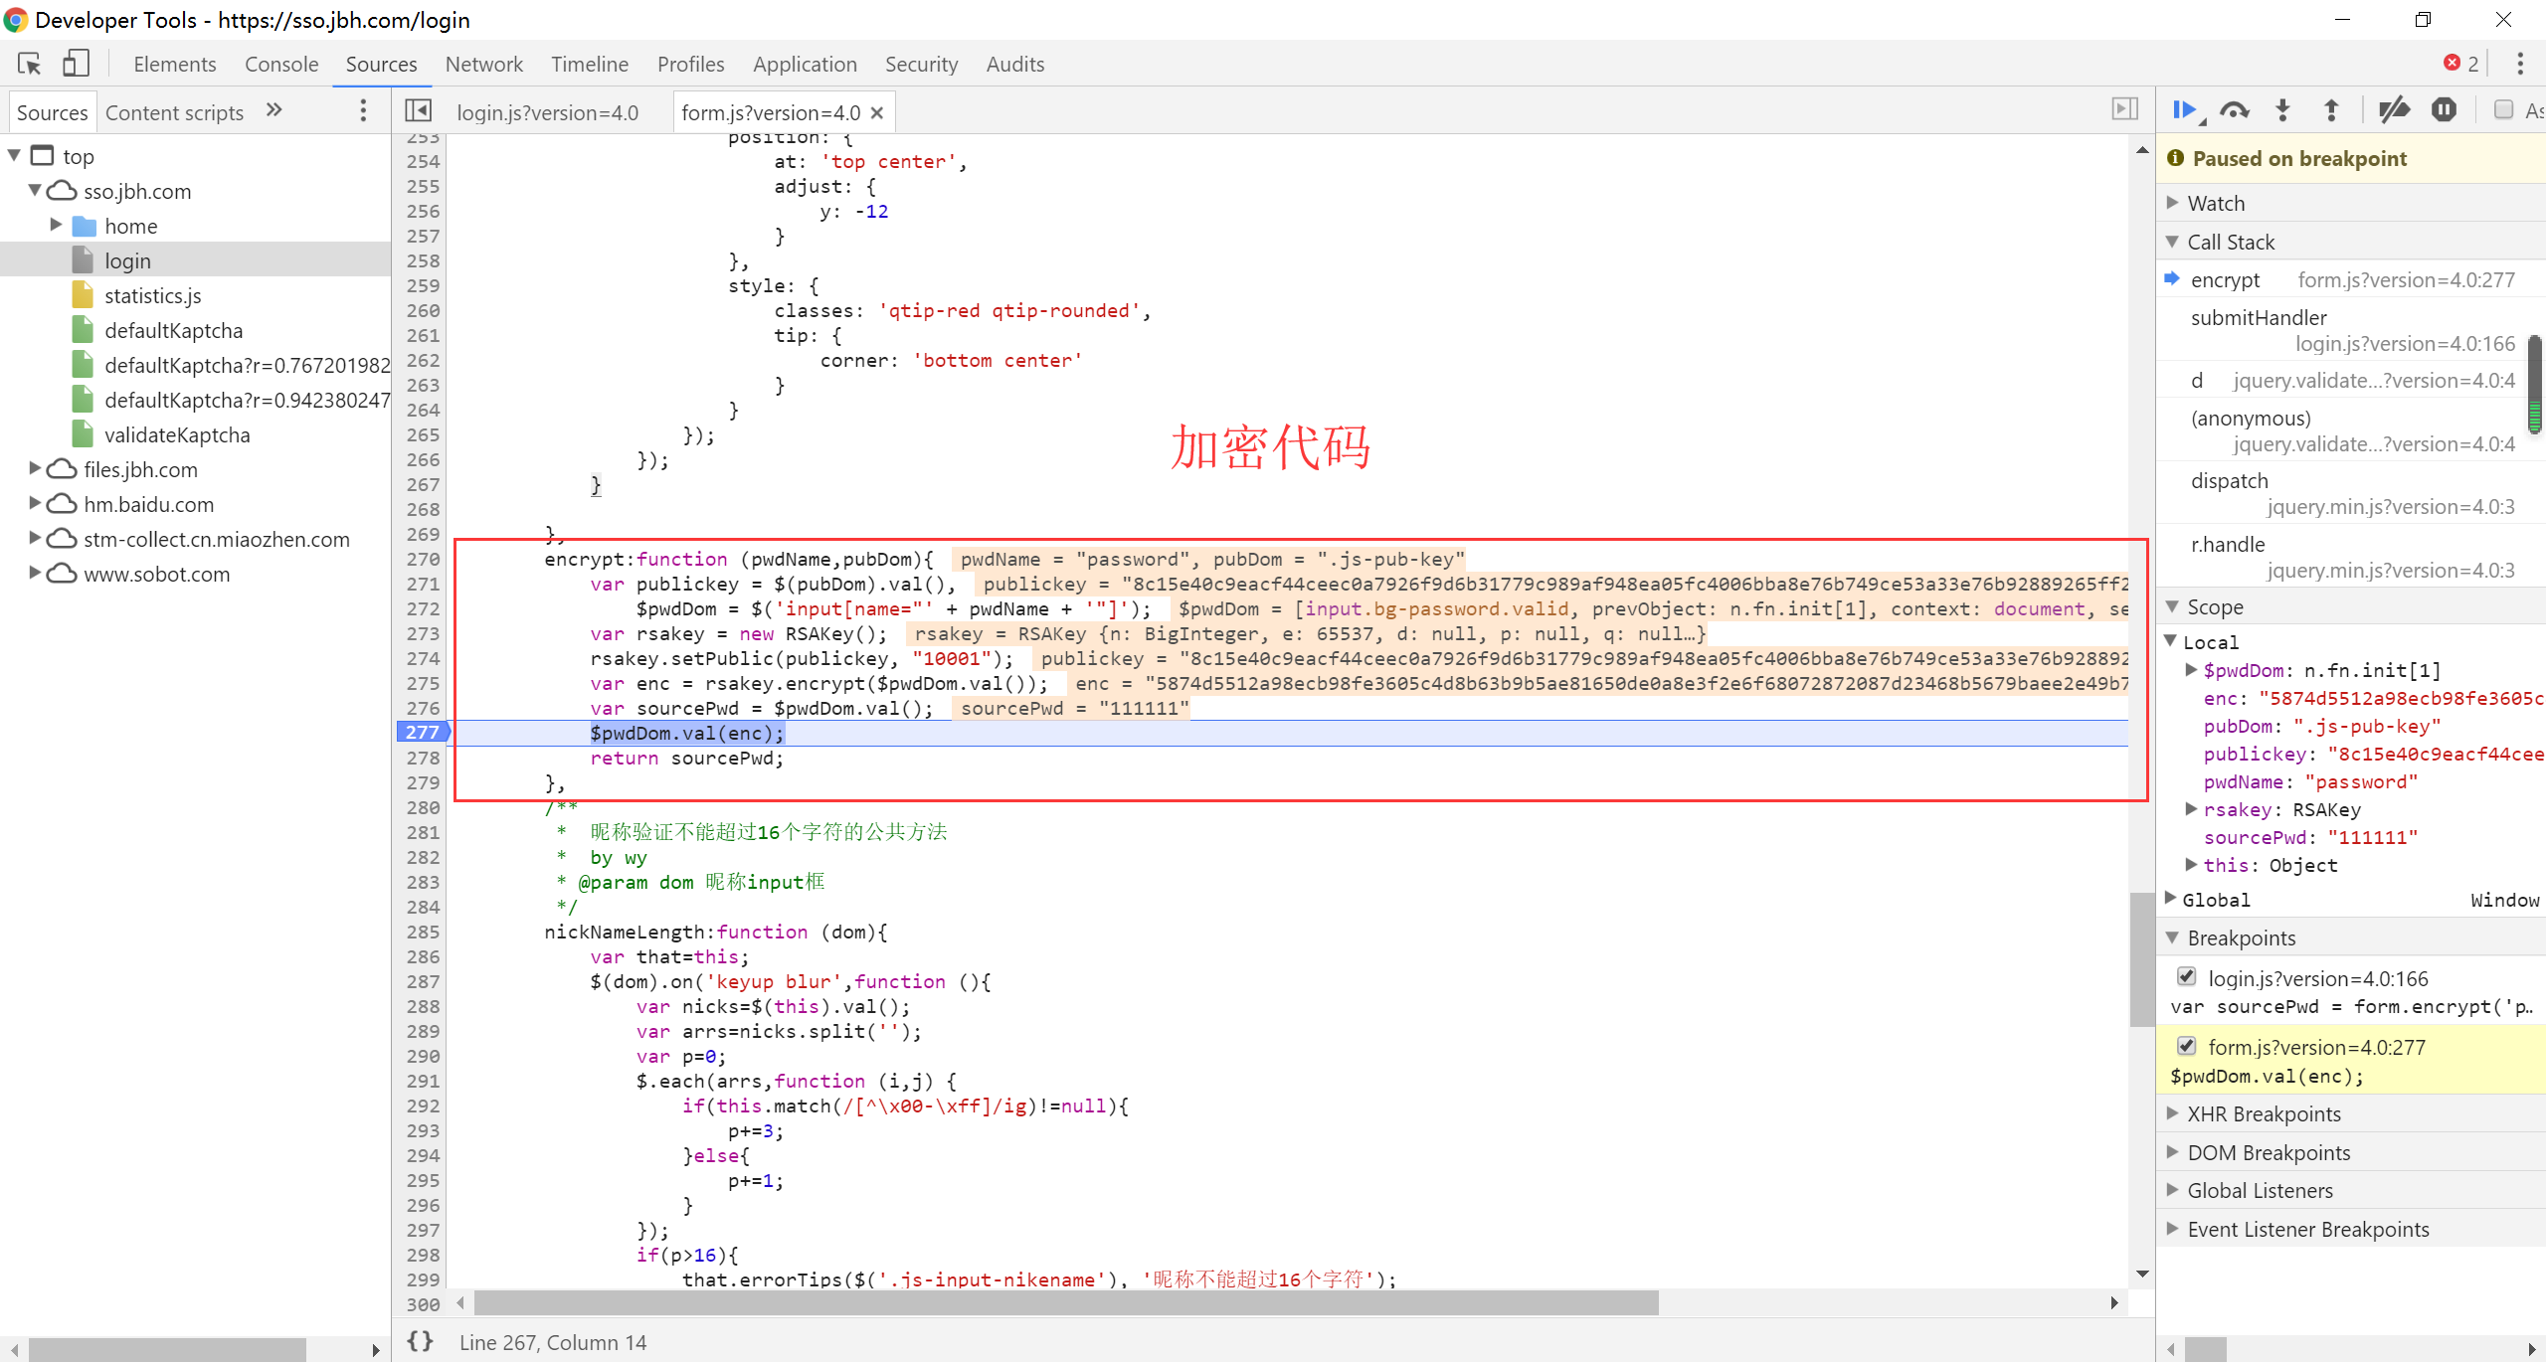Switch to the Network tab
This screenshot has width=2546, height=1362.
click(x=483, y=64)
